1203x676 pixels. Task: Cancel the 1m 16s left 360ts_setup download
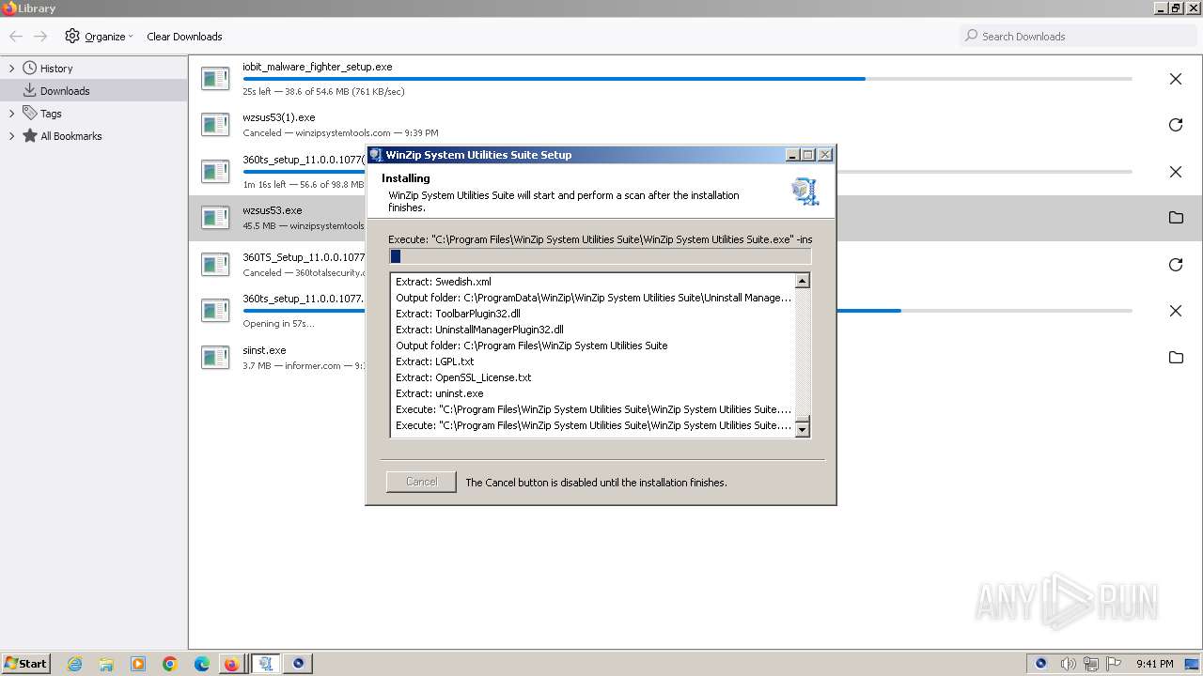pyautogui.click(x=1175, y=172)
